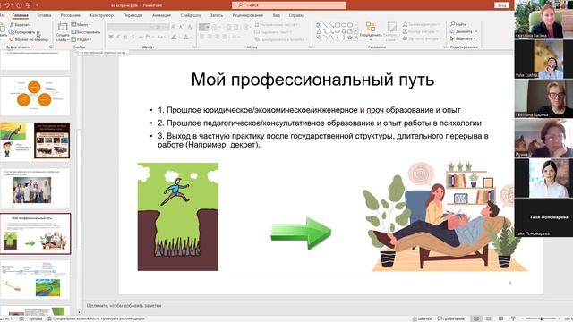This screenshot has width=573, height=322.
Task: Open Заменить (Replace) dropdown
Action: pyautogui.click(x=464, y=31)
